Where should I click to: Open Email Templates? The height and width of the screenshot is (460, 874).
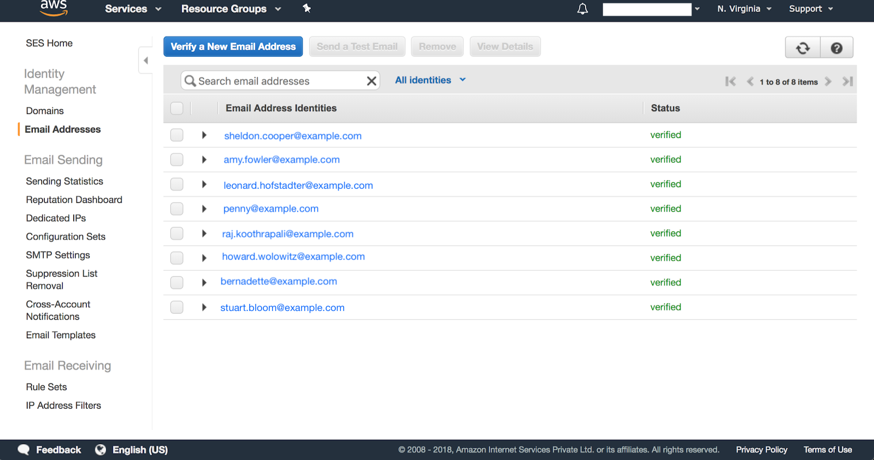point(61,335)
